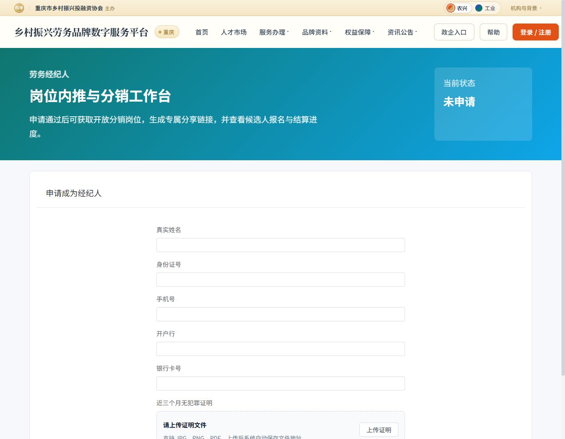Click the 上传证明 button
The image size is (565, 439).
[379, 430]
